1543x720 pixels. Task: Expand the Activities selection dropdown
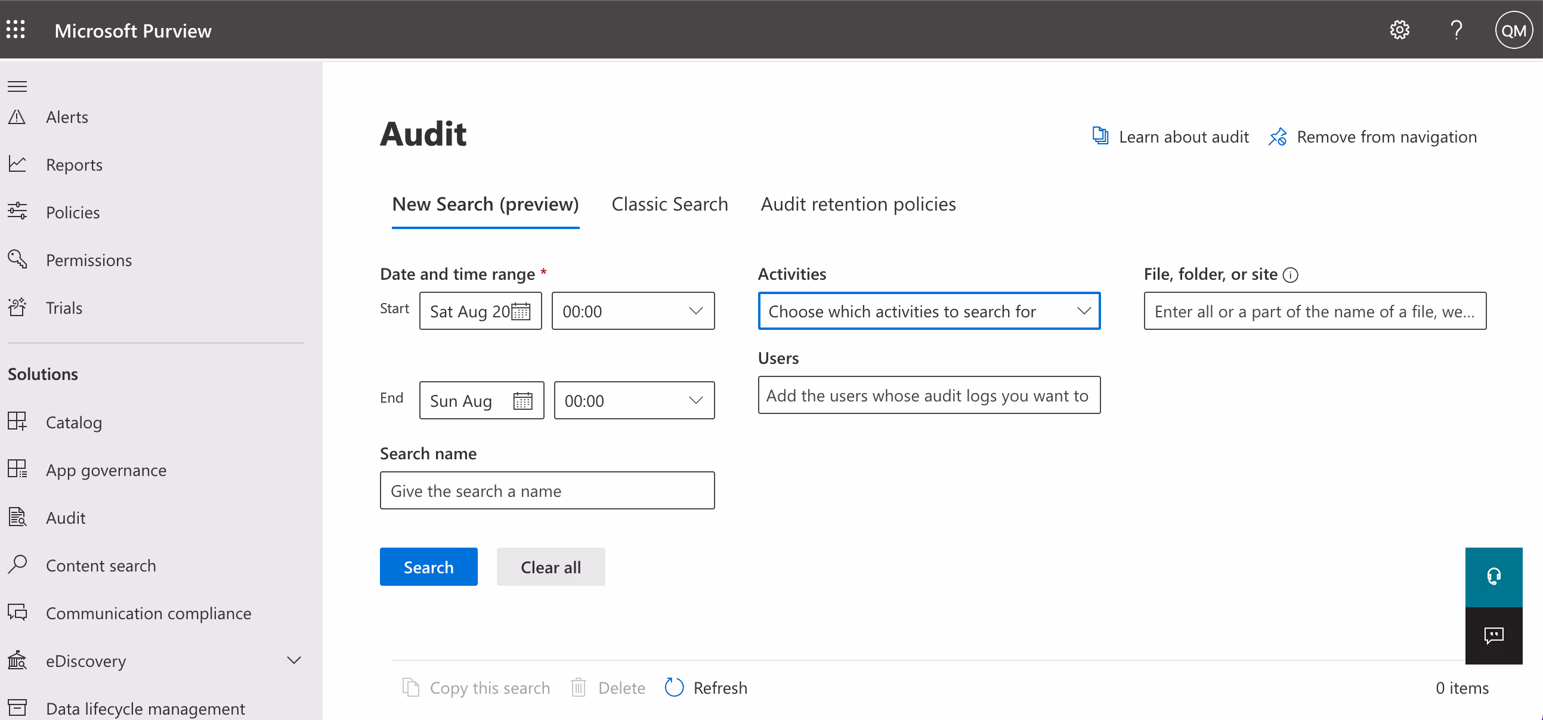click(929, 311)
